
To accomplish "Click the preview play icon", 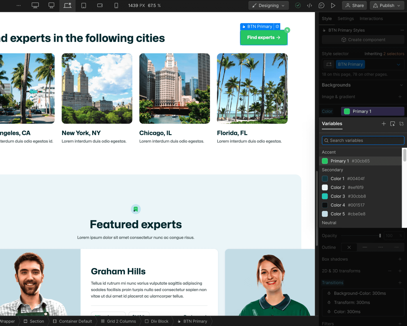I will pyautogui.click(x=333, y=6).
